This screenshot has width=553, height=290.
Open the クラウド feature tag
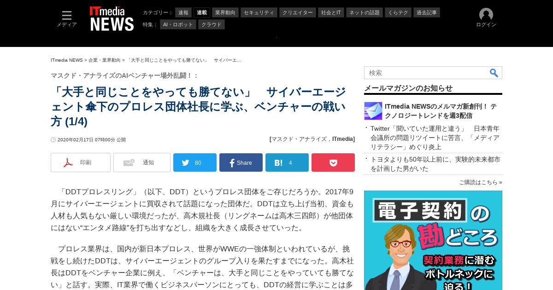point(212,24)
